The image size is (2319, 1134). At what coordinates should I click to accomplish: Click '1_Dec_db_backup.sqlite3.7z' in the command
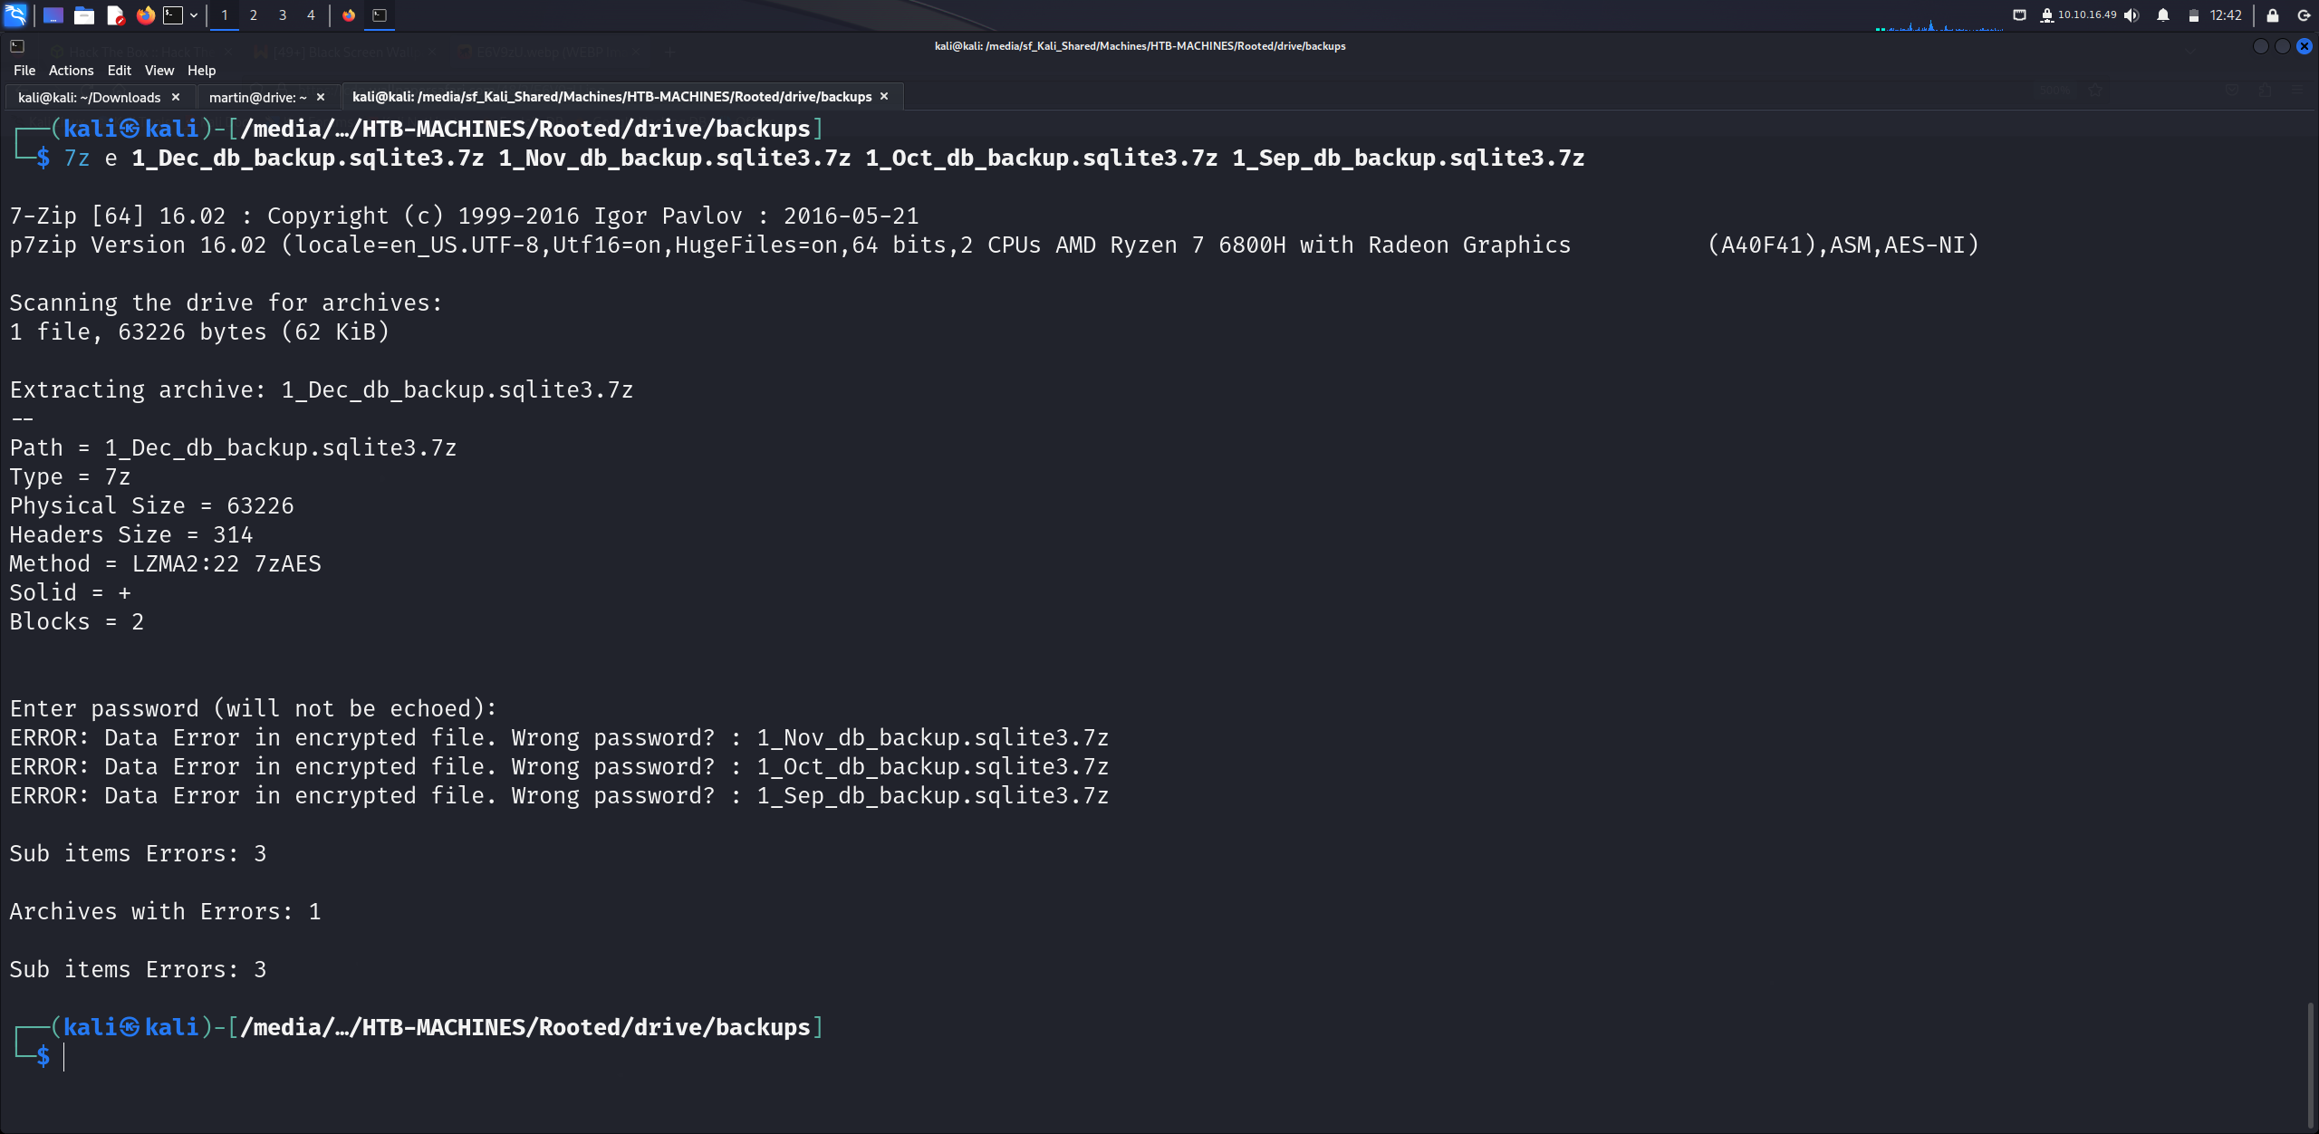coord(308,159)
